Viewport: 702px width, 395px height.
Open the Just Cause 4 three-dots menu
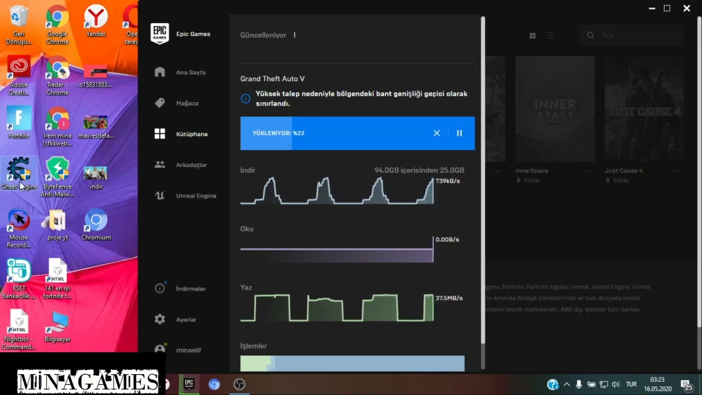(675, 171)
